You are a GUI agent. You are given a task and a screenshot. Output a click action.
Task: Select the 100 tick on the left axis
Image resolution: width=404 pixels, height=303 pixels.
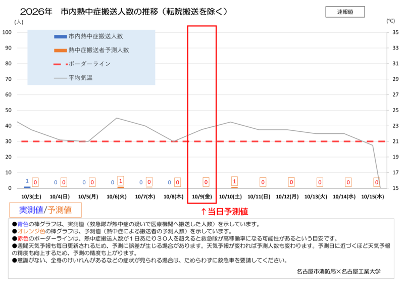7,32
